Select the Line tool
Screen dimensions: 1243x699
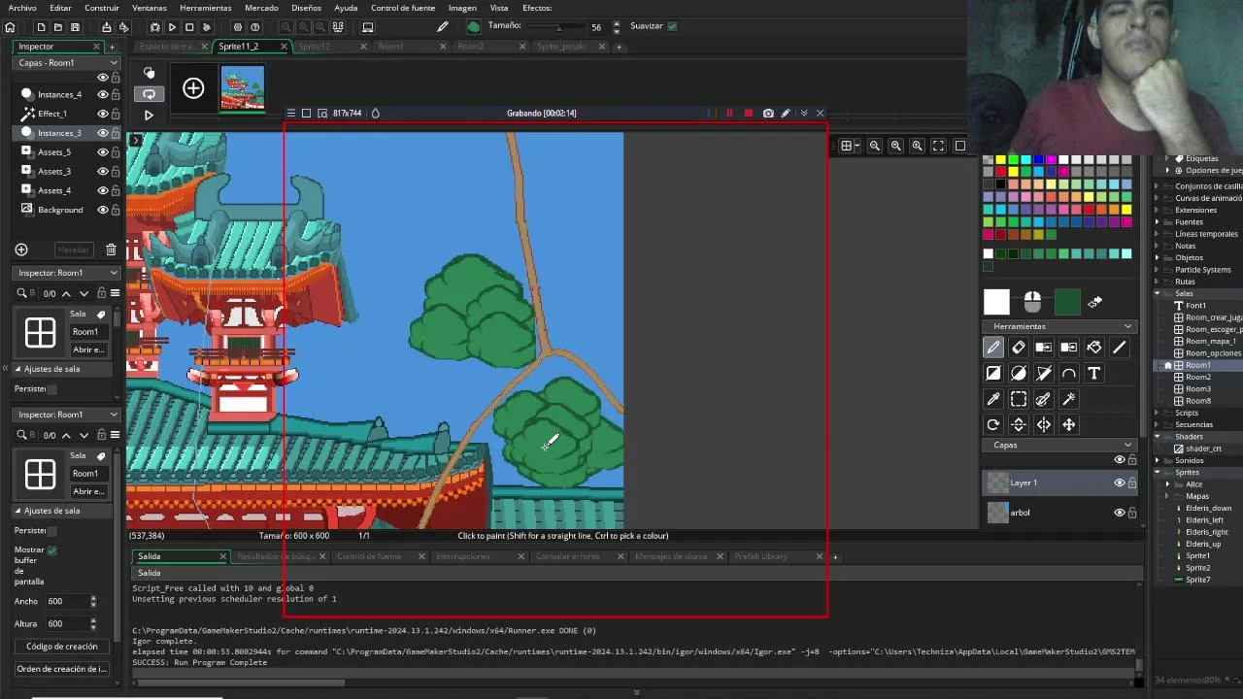1120,348
